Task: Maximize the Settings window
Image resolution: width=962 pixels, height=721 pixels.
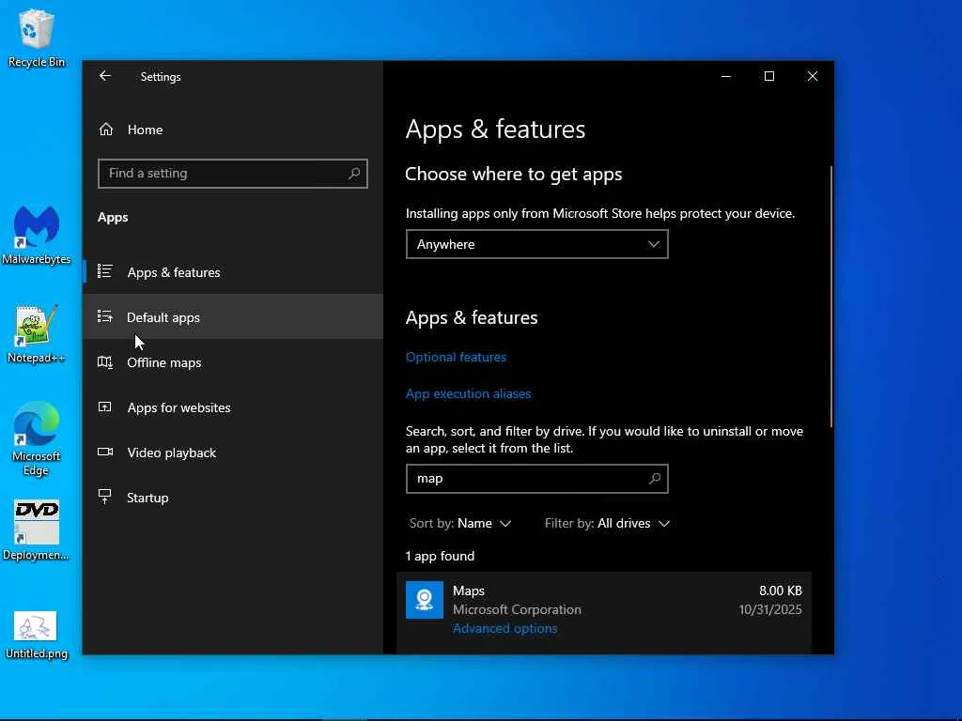Action: click(x=769, y=76)
